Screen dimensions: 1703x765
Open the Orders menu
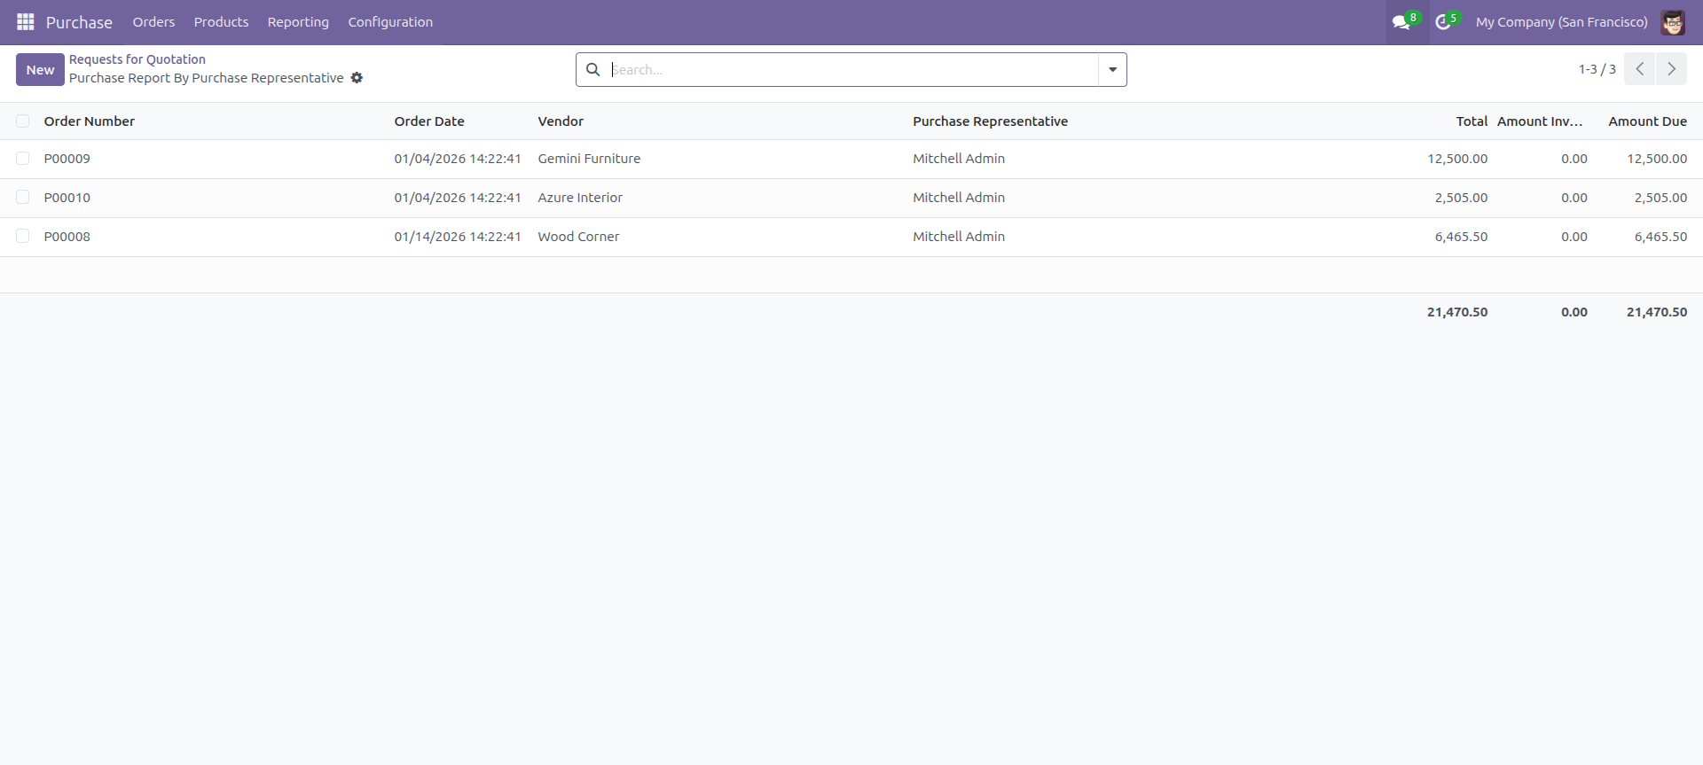(x=153, y=22)
